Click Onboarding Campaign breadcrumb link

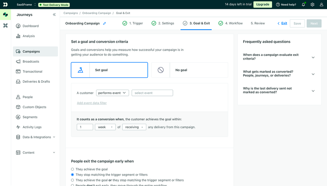[96, 13]
